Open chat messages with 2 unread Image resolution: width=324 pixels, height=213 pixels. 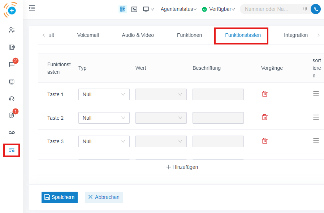(x=12, y=64)
